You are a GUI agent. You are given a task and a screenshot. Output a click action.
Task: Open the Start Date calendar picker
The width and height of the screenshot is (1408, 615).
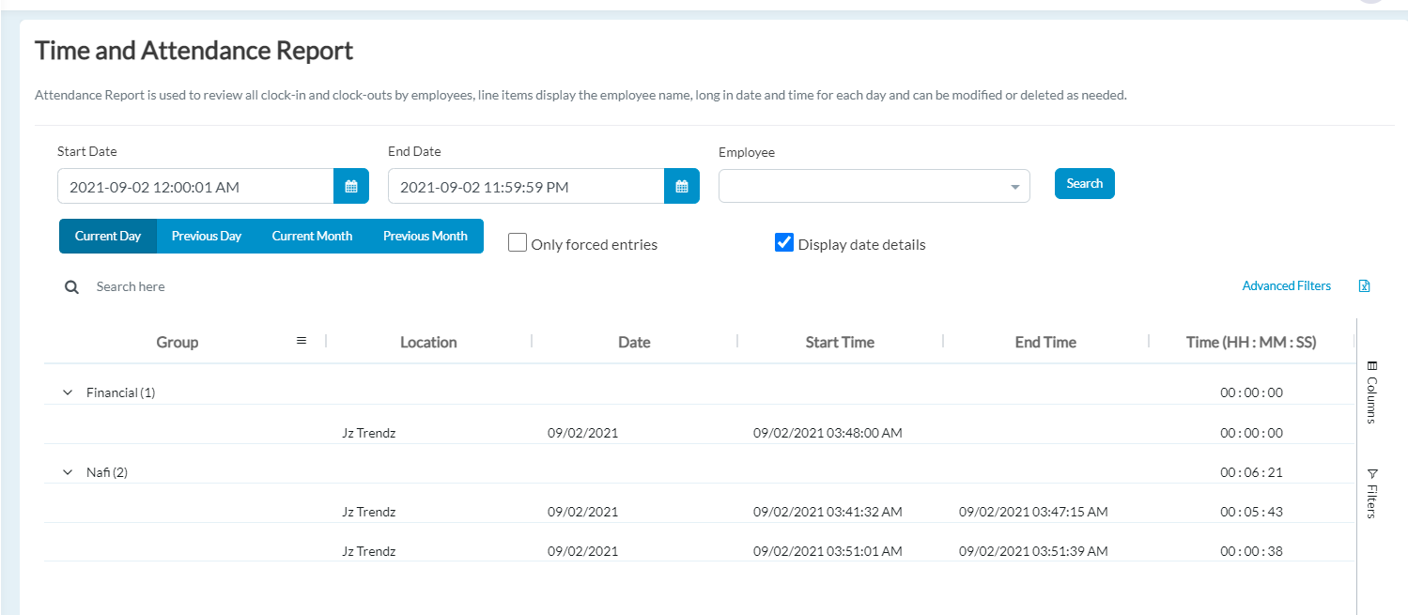[350, 186]
